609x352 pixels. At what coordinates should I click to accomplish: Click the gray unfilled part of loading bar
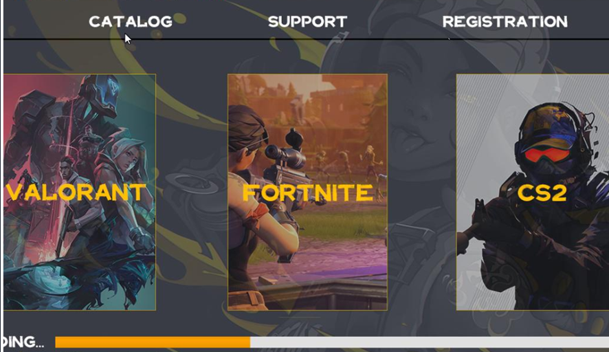point(430,342)
